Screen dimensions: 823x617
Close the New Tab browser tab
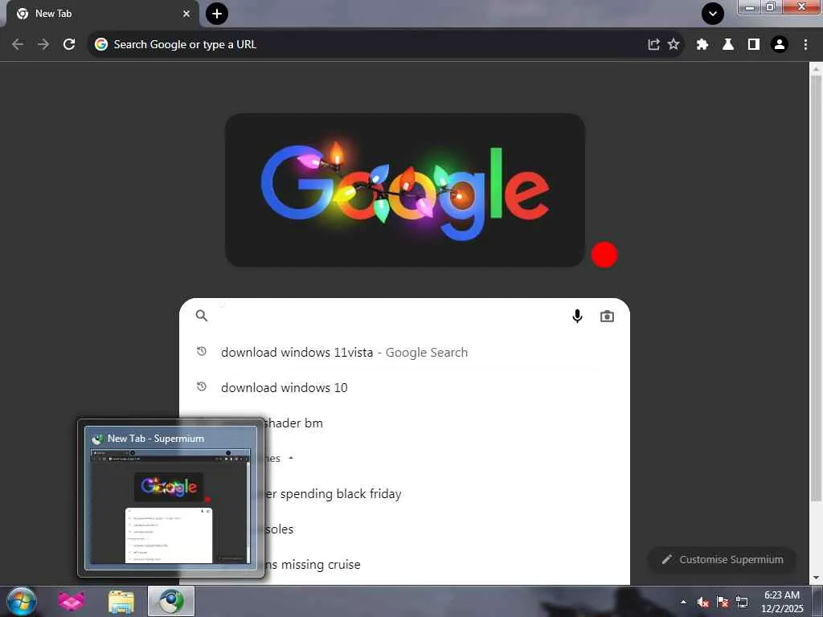pos(186,14)
